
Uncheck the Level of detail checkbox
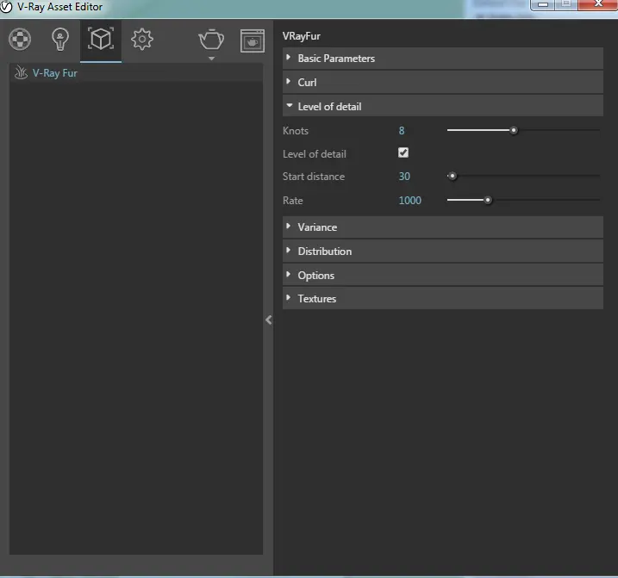403,153
